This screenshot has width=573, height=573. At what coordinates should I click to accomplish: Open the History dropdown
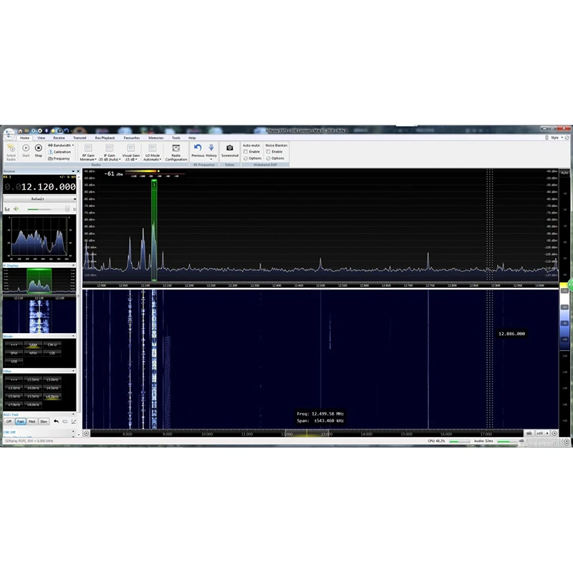(x=211, y=152)
